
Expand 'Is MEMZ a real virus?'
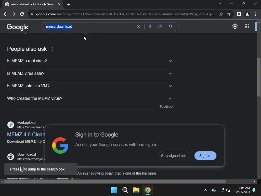(90, 61)
